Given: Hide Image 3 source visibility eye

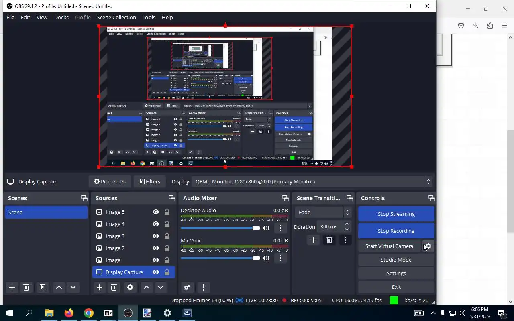Looking at the screenshot, I should (x=156, y=236).
